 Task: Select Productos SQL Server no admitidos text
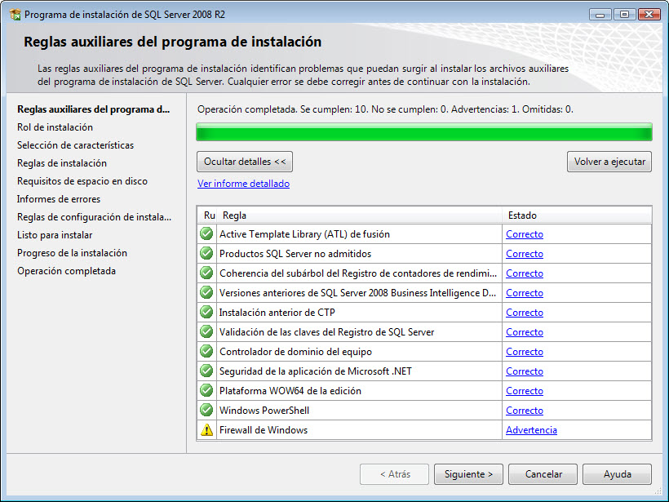point(295,254)
